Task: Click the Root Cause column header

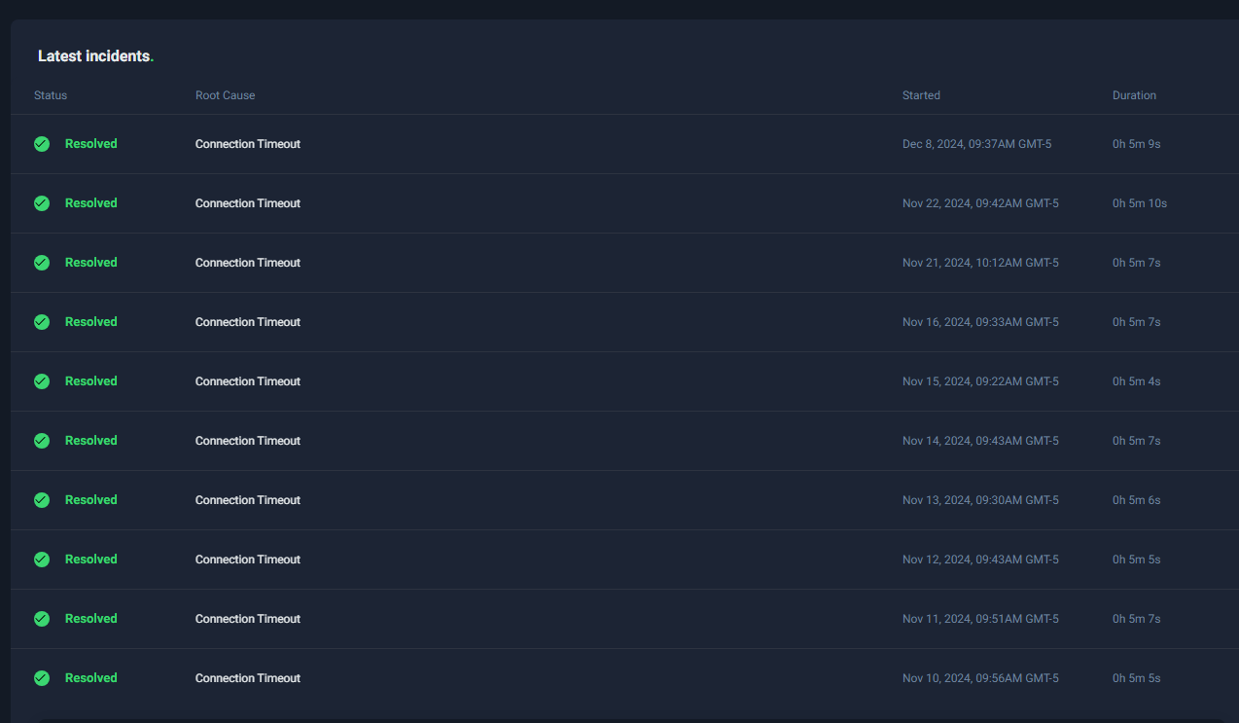Action: (x=225, y=95)
